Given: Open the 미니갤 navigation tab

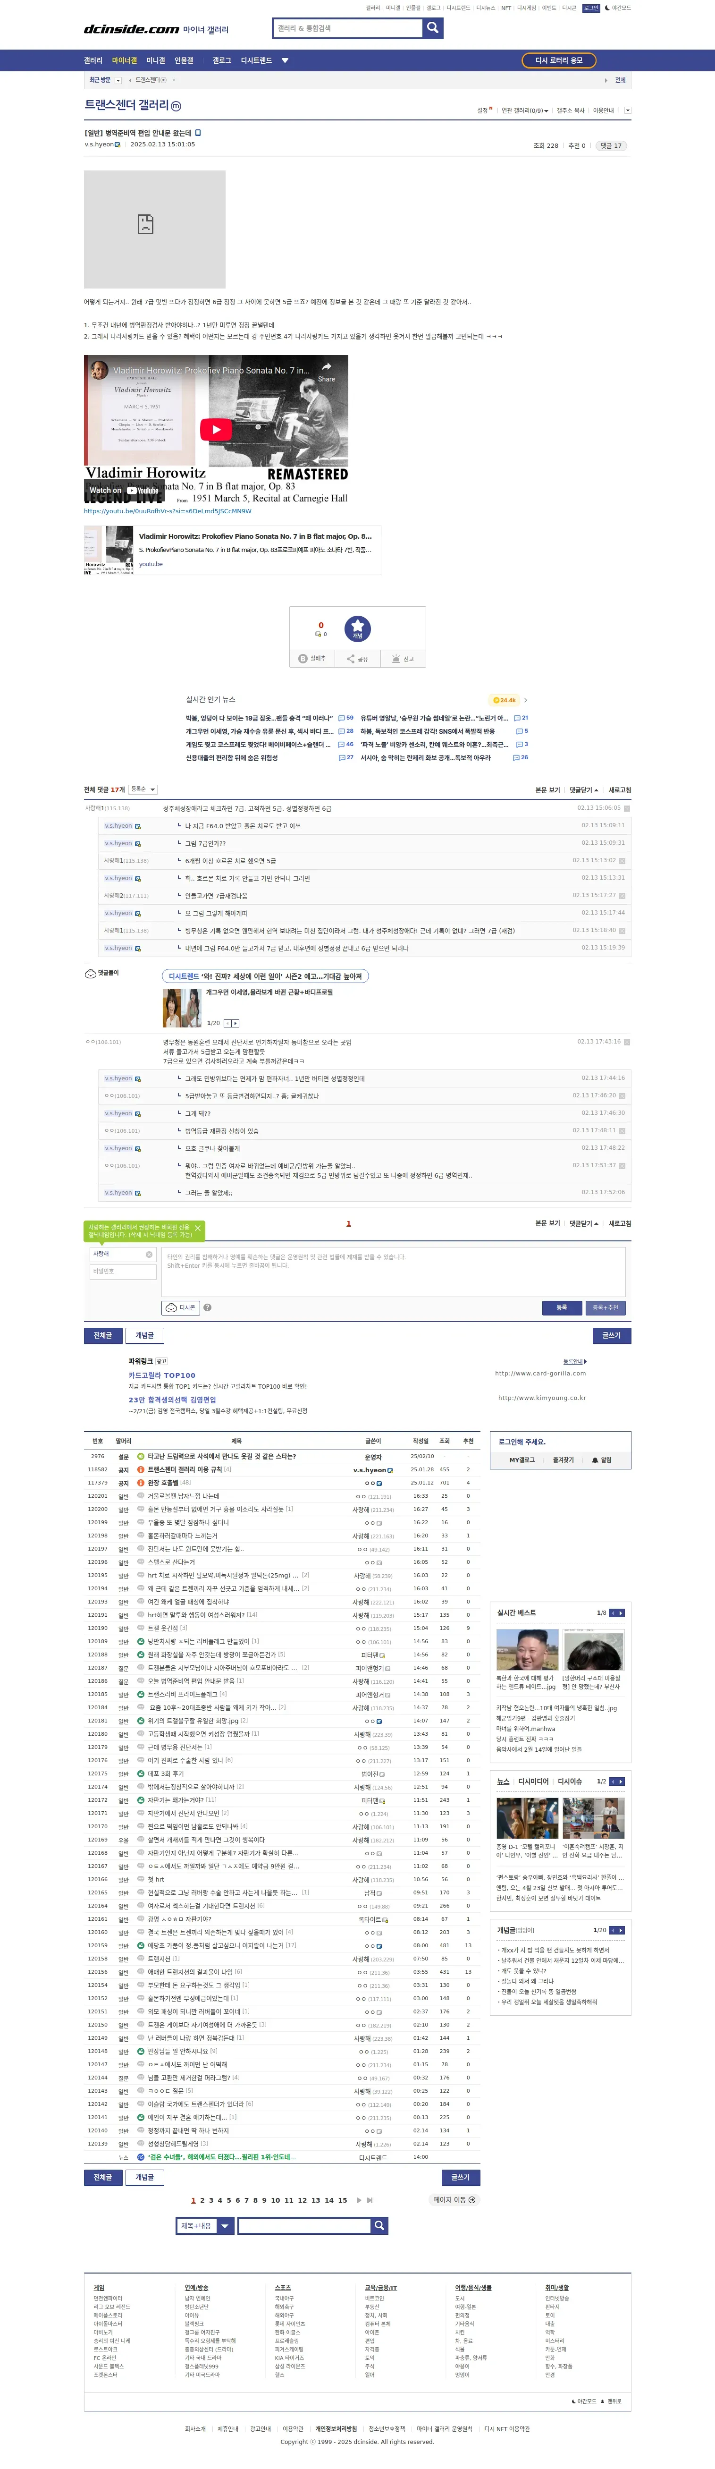Looking at the screenshot, I should (155, 60).
